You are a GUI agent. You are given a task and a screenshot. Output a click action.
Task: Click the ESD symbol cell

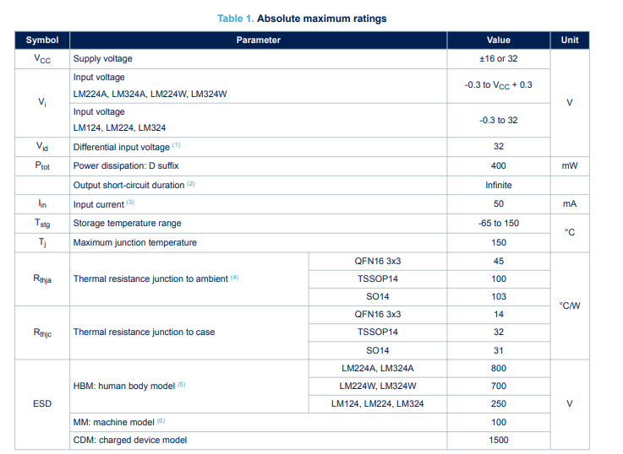42,404
